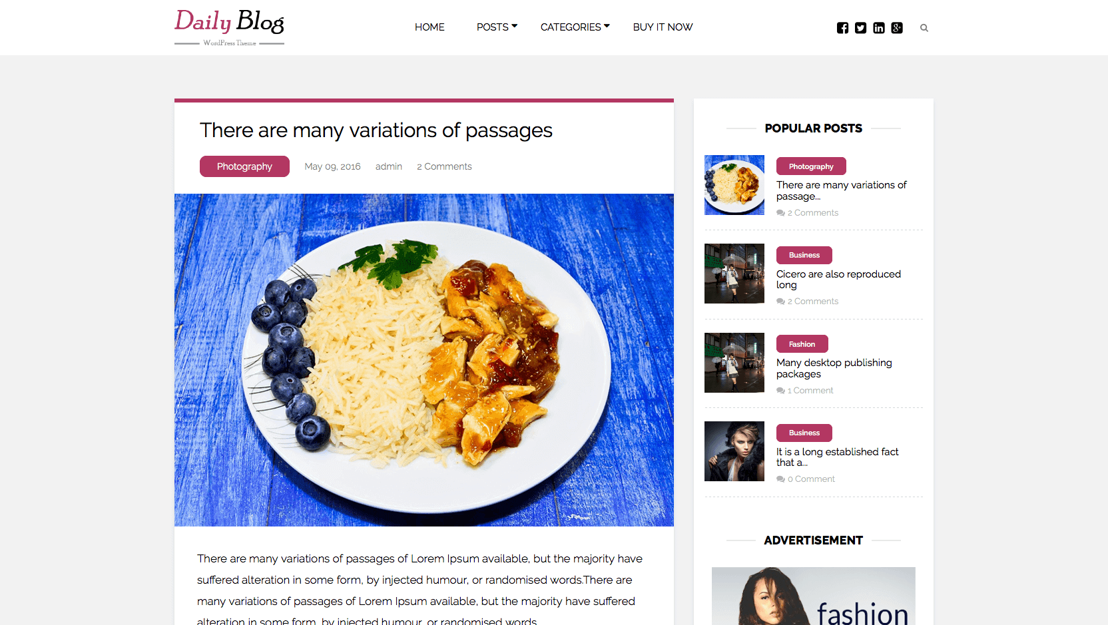The image size is (1108, 625).
Task: Click the search magnifier icon
Action: point(924,28)
